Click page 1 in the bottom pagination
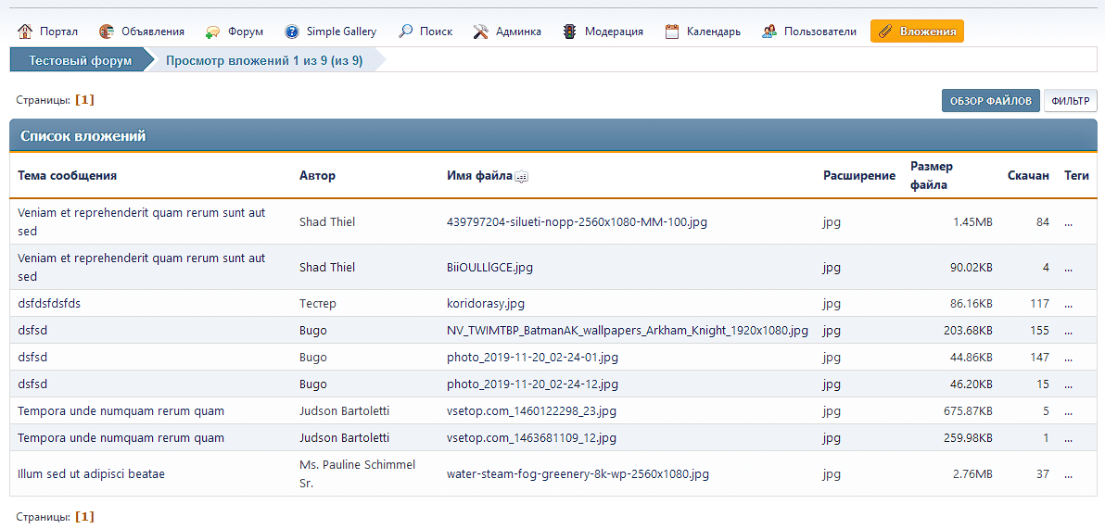The width and height of the screenshot is (1105, 529). pyautogui.click(x=84, y=516)
